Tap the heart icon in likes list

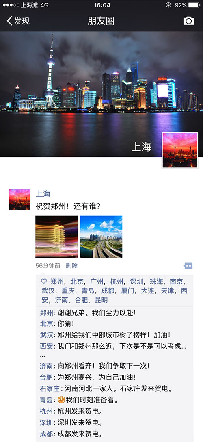pos(44,281)
